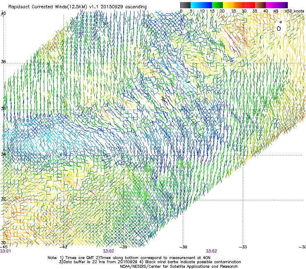Click the longitude label "-45"
This screenshot has height=269, width=306.
pos(4,247)
